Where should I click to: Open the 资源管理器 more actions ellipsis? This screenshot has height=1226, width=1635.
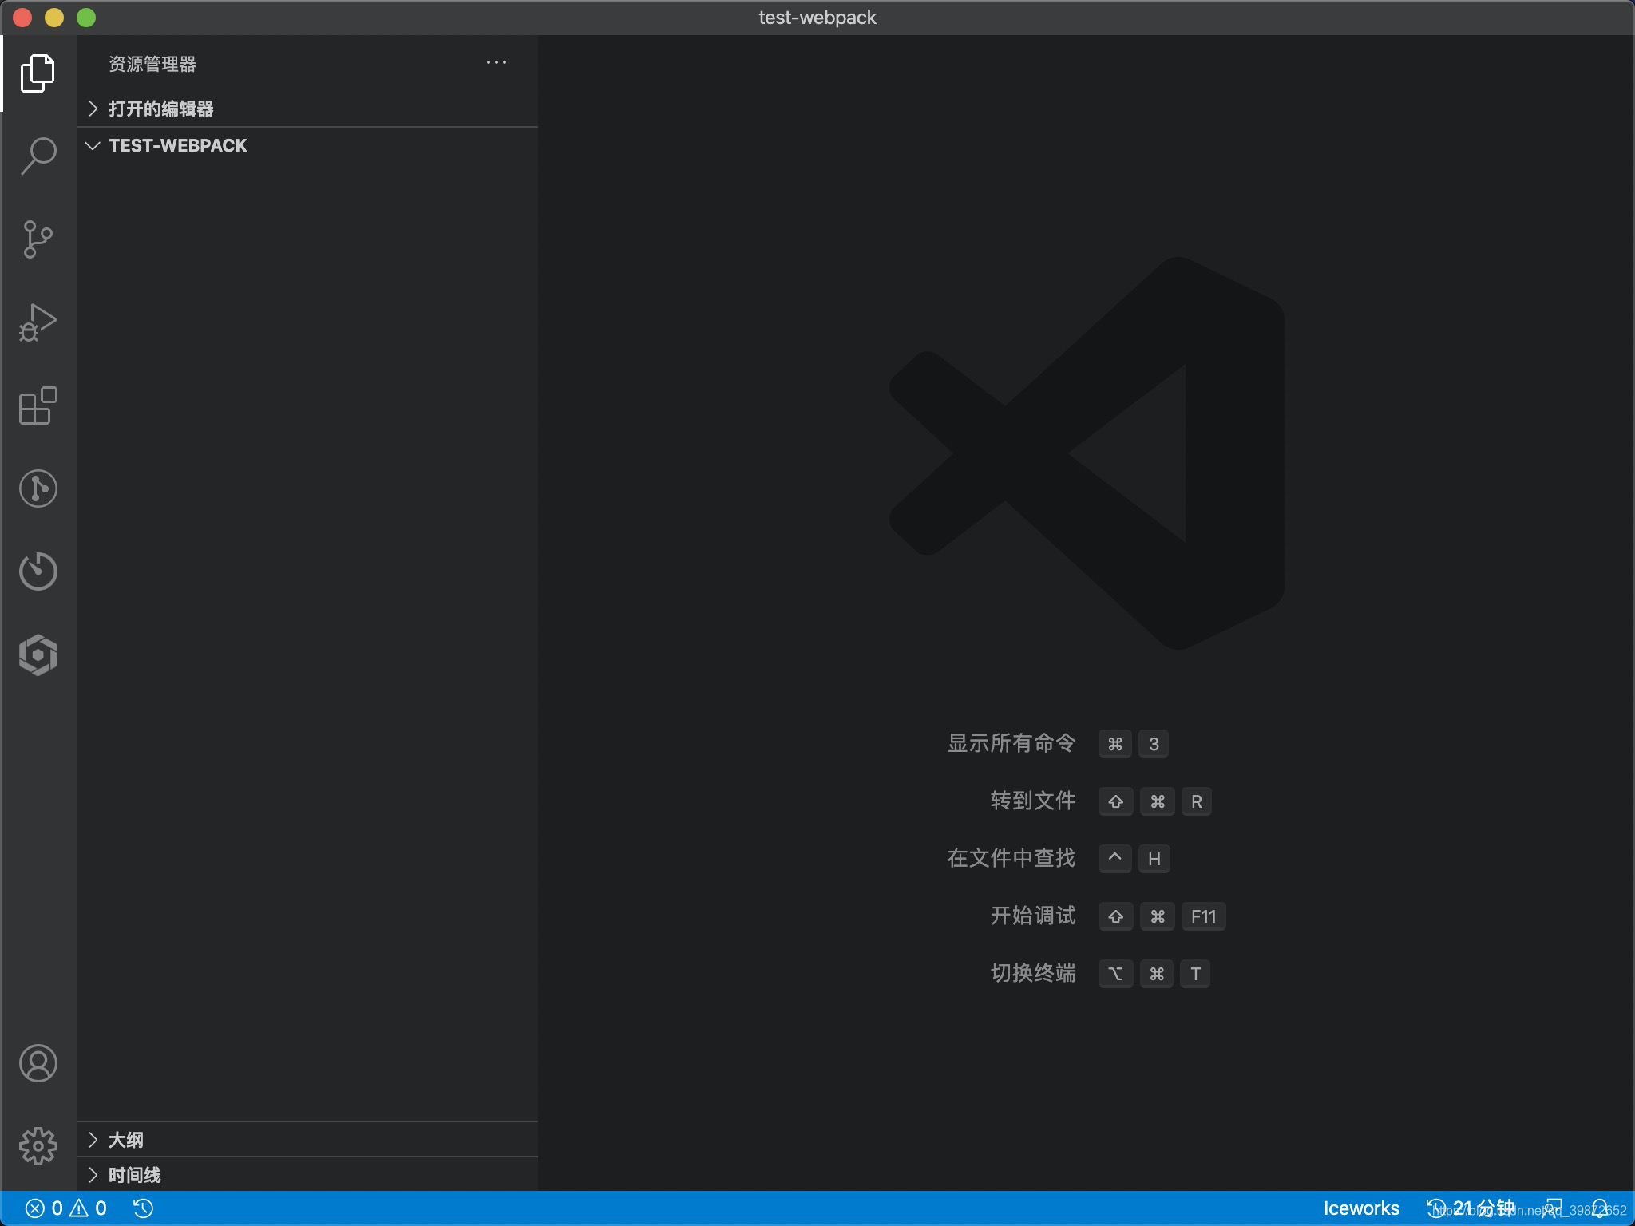pos(497,62)
